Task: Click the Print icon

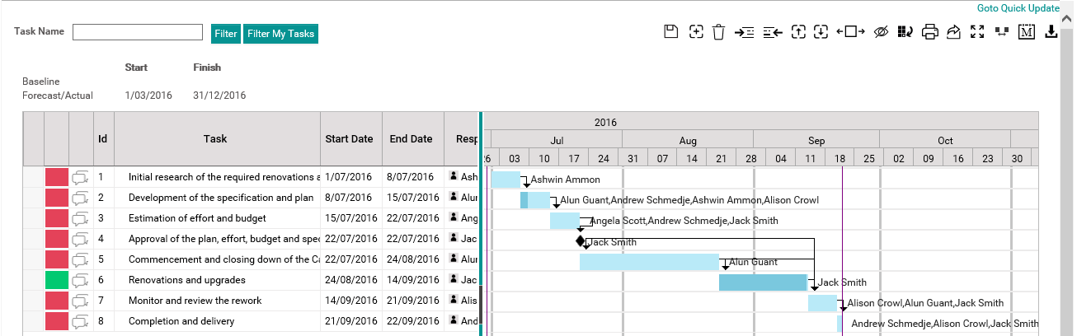Action: 930,32
